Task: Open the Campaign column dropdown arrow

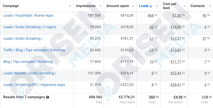Action: [70, 6]
